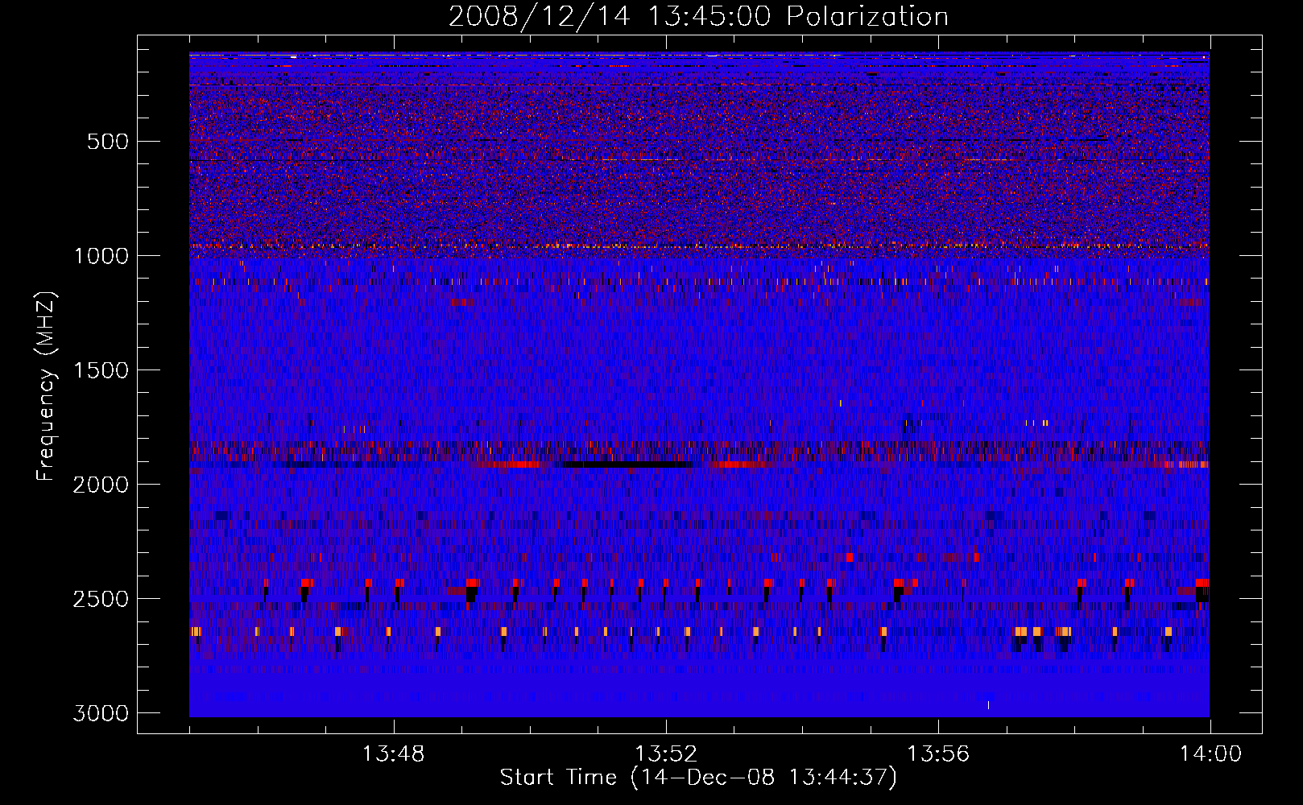
Task: Click the long black band near 1900 MHz
Action: pos(627,464)
